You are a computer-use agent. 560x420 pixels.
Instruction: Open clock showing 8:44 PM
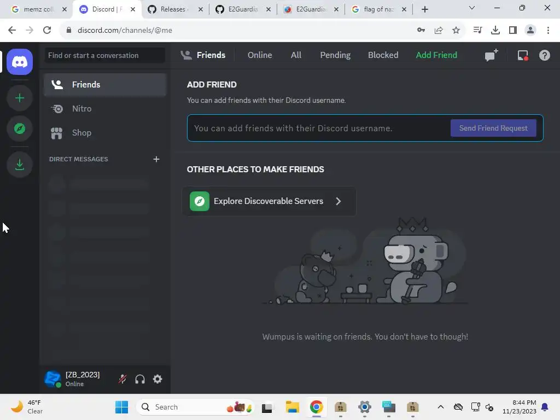pos(520,407)
